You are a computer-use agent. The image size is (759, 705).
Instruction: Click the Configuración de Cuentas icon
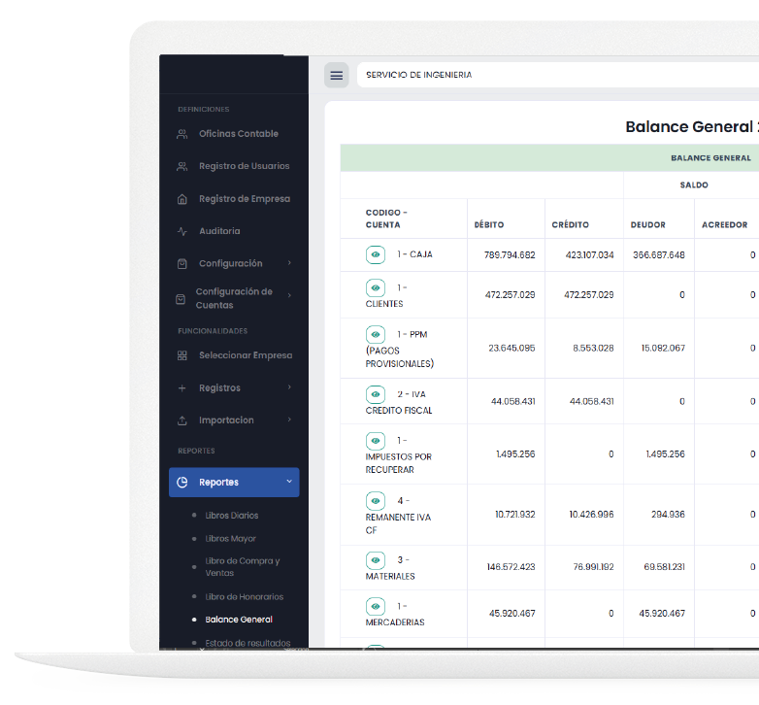181,299
